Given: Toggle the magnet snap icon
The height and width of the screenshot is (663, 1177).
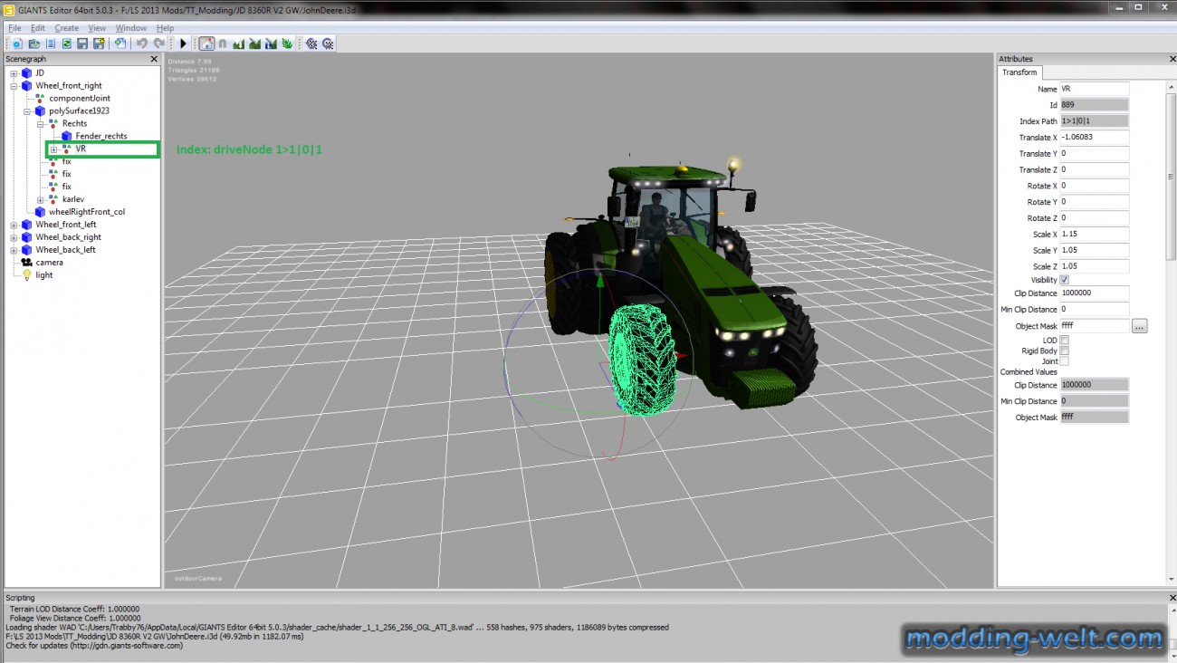Looking at the screenshot, I should point(223,43).
